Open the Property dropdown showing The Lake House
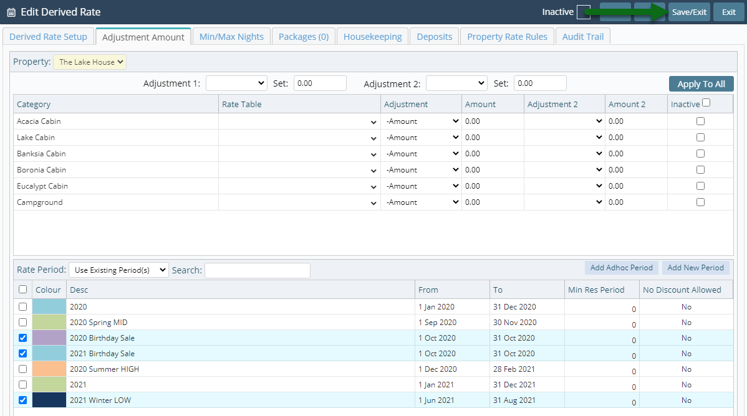747x416 pixels. (x=90, y=62)
